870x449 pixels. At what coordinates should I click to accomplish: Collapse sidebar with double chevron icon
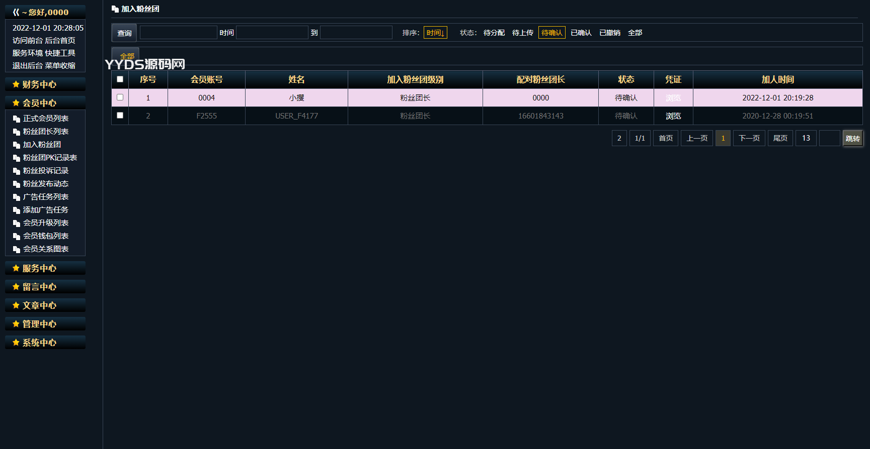point(16,12)
